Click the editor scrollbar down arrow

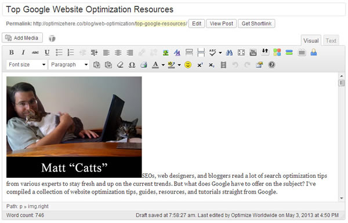[342, 198]
